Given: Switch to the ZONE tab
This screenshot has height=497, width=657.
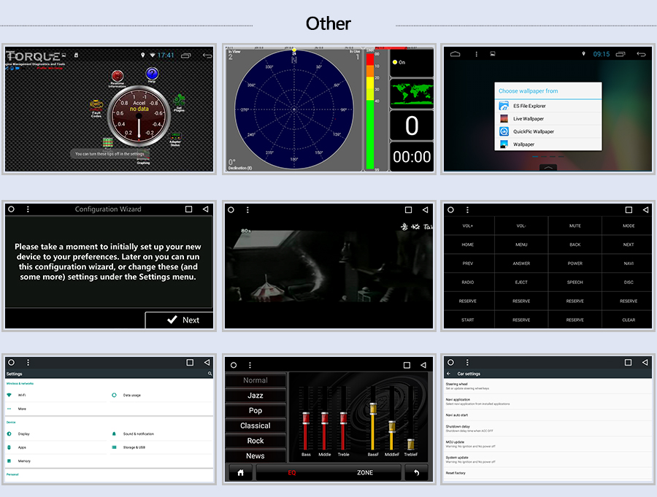Looking at the screenshot, I should click(x=365, y=473).
